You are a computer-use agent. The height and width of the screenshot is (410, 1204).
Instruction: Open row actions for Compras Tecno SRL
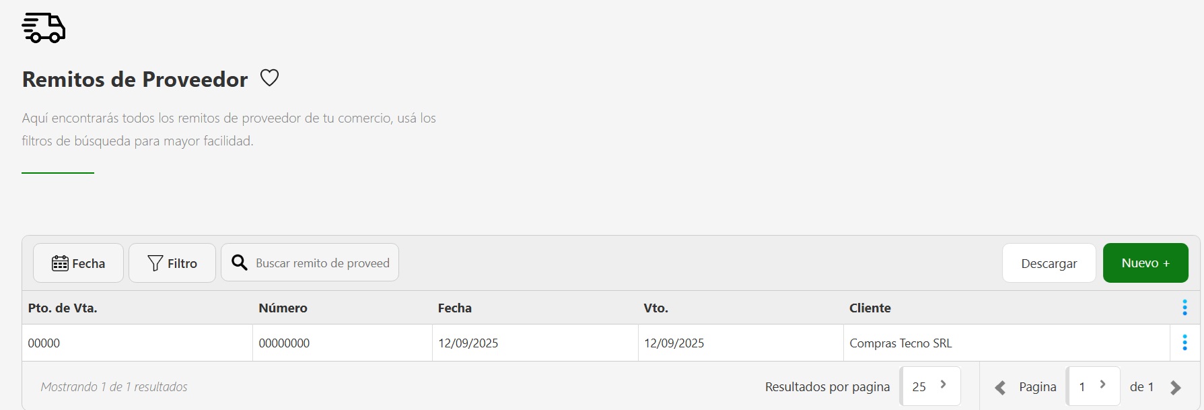pyautogui.click(x=1184, y=343)
